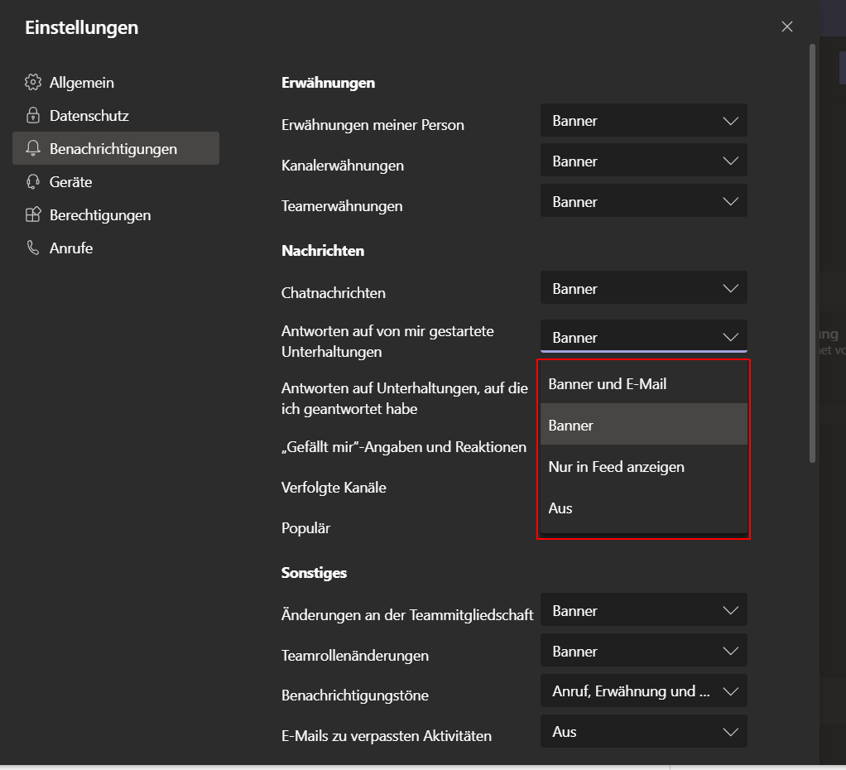Click the Berechtigungen apps icon

(x=33, y=214)
